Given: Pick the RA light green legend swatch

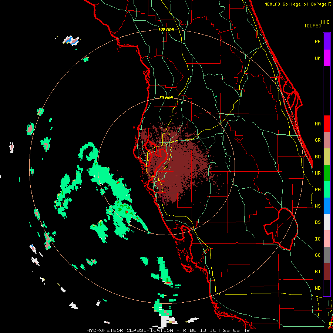Looking at the screenshot, I should click(327, 189).
